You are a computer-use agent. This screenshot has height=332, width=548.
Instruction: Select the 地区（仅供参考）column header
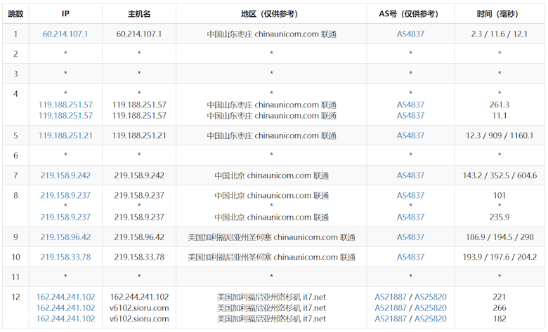click(x=271, y=13)
